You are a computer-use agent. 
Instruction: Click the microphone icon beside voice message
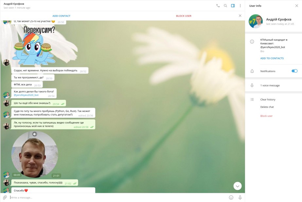pyautogui.click(x=252, y=85)
